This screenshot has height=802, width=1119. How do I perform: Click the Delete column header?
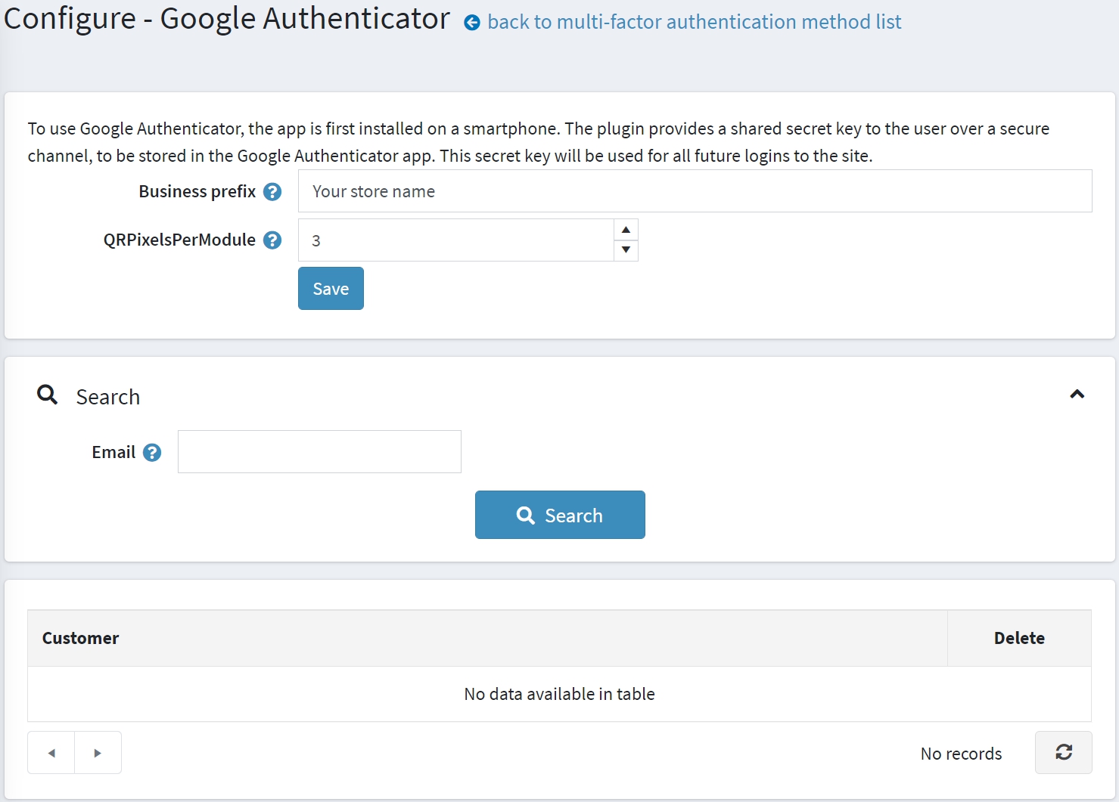(1018, 638)
